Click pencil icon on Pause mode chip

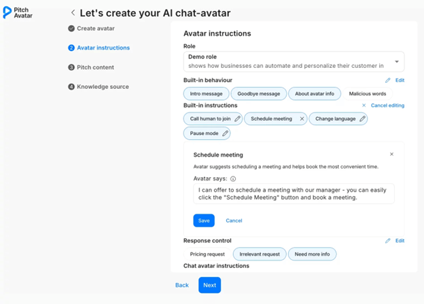[x=225, y=134]
